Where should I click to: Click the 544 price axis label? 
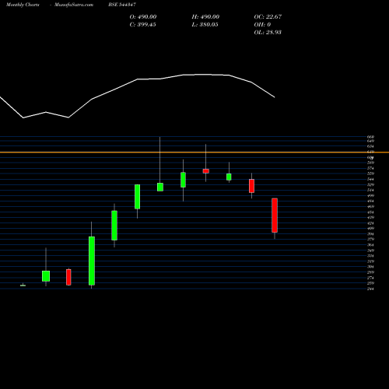coord(370,179)
